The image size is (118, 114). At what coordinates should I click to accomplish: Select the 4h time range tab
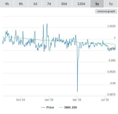tap(7, 4)
